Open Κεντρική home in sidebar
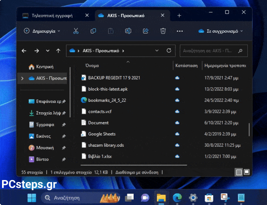The width and height of the screenshot is (267, 205). coord(41,66)
